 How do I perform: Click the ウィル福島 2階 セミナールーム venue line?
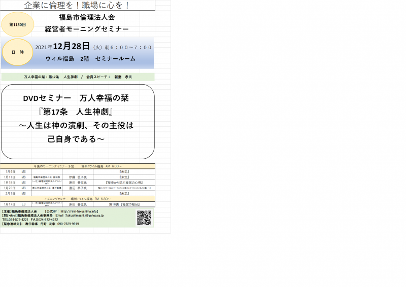[90, 59]
